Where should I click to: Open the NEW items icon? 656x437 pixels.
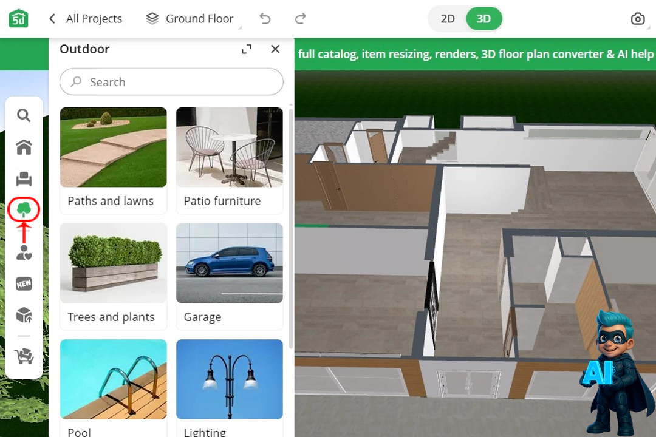pyautogui.click(x=24, y=284)
